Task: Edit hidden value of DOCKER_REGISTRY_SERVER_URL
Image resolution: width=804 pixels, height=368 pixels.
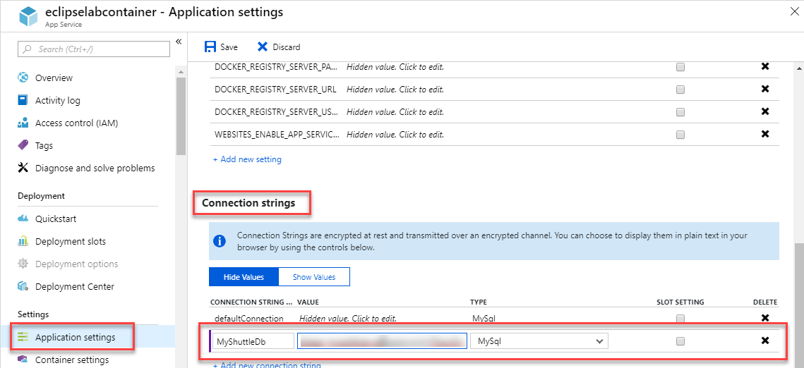Action: tap(395, 89)
